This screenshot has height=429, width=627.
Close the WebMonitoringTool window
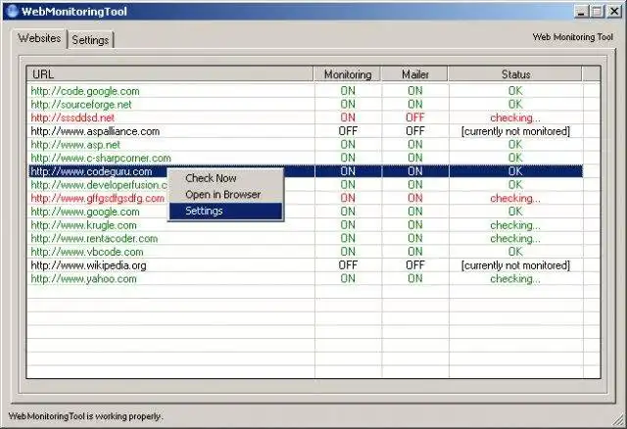pos(614,12)
